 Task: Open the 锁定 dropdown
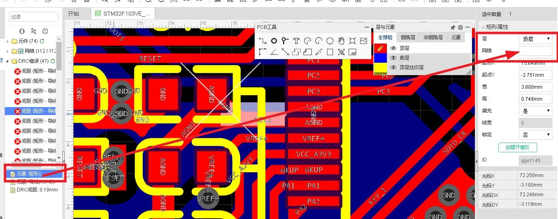click(535, 135)
